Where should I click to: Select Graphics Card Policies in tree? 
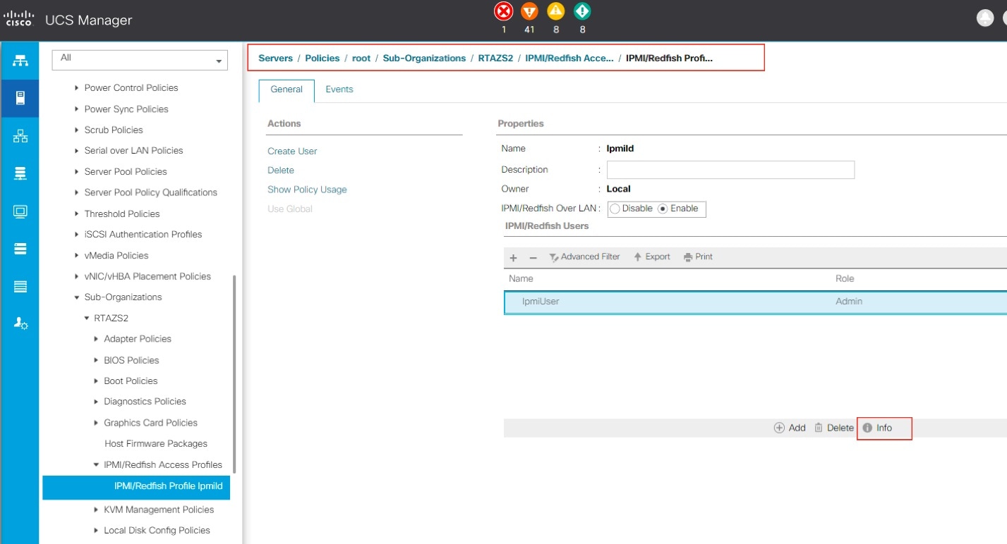150,423
